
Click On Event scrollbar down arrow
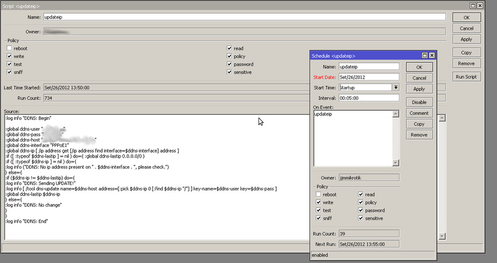(396, 163)
